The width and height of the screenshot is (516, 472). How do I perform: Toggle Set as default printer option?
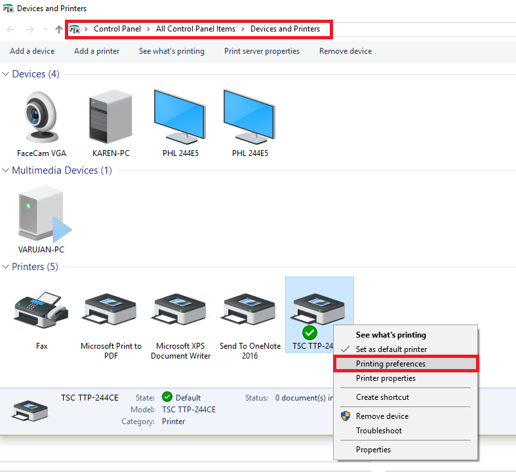coord(405,349)
